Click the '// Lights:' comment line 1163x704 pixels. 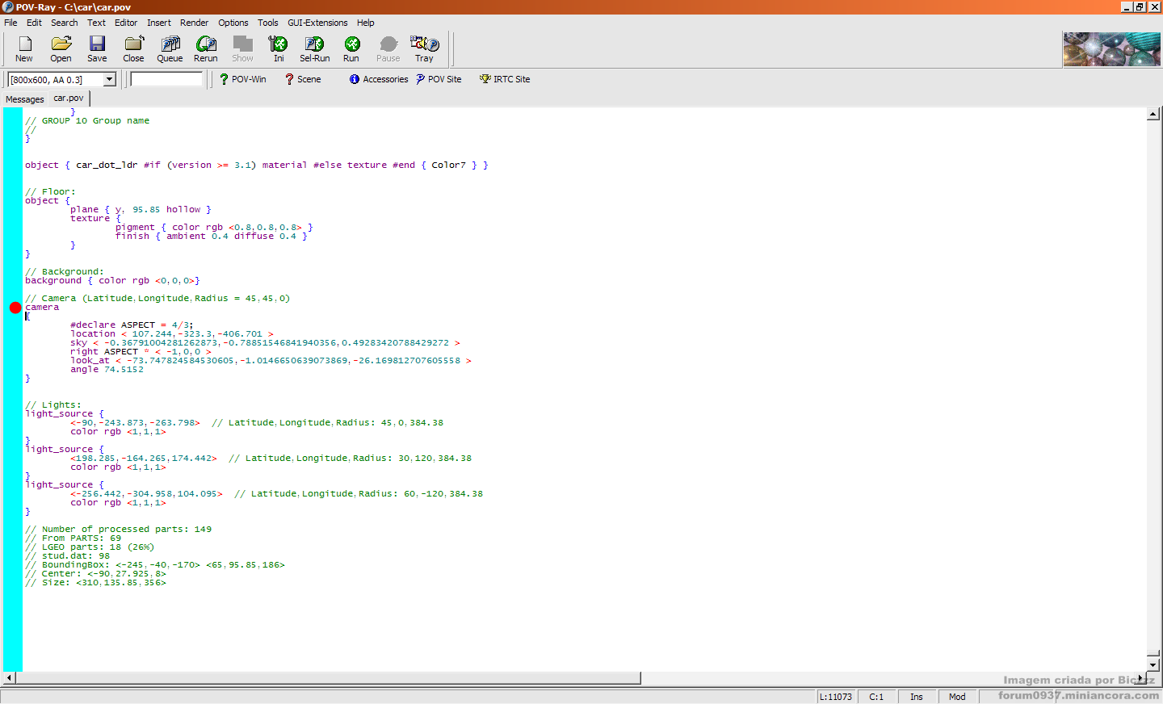53,404
